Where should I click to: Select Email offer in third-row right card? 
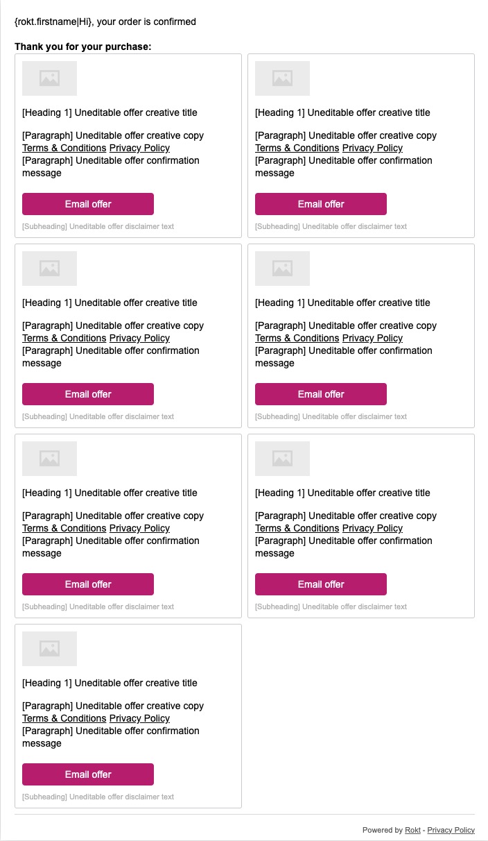321,584
